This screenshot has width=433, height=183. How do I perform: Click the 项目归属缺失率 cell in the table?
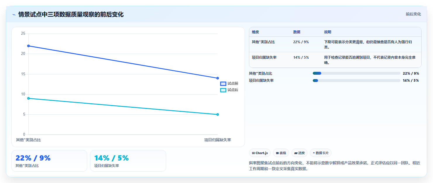(264, 57)
